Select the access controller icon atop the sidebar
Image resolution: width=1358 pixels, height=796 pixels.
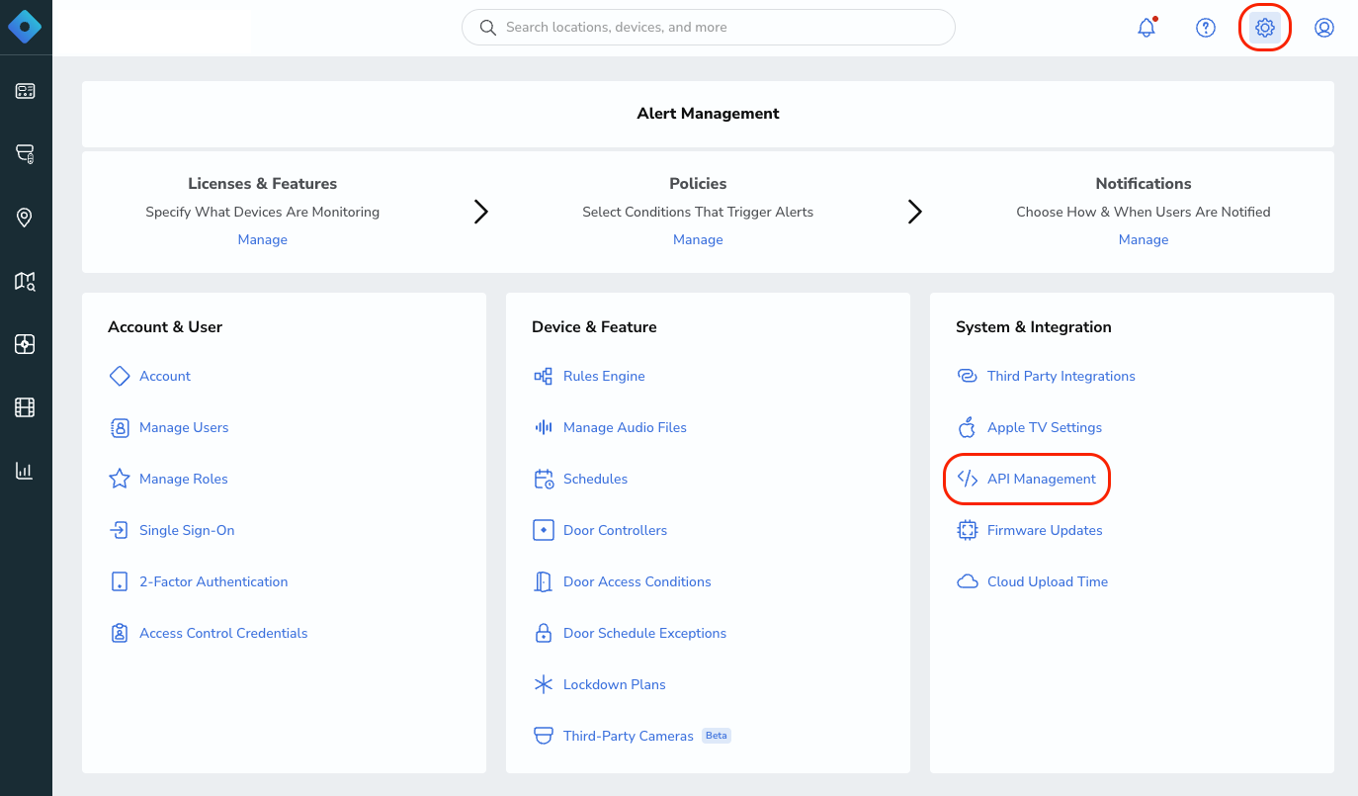click(25, 91)
